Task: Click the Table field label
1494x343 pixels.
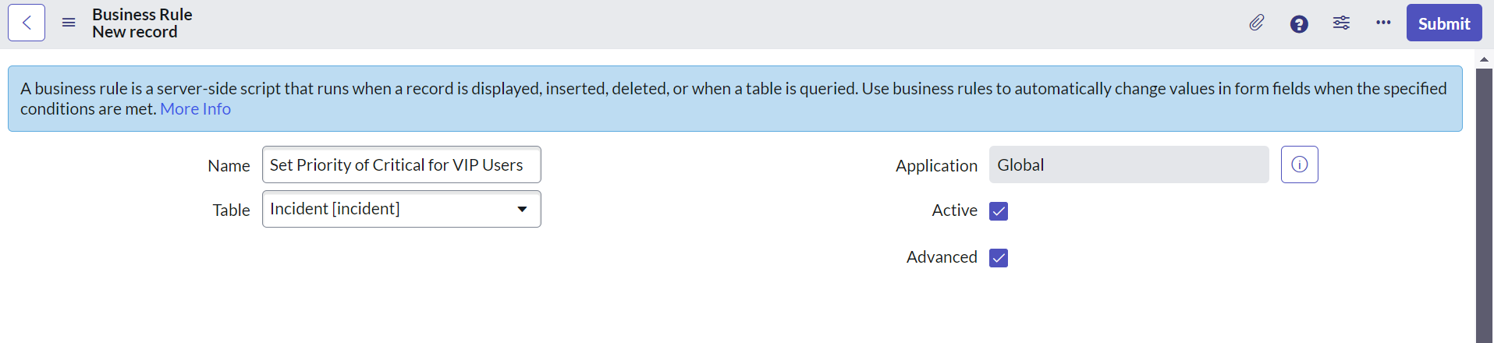Action: coord(231,210)
